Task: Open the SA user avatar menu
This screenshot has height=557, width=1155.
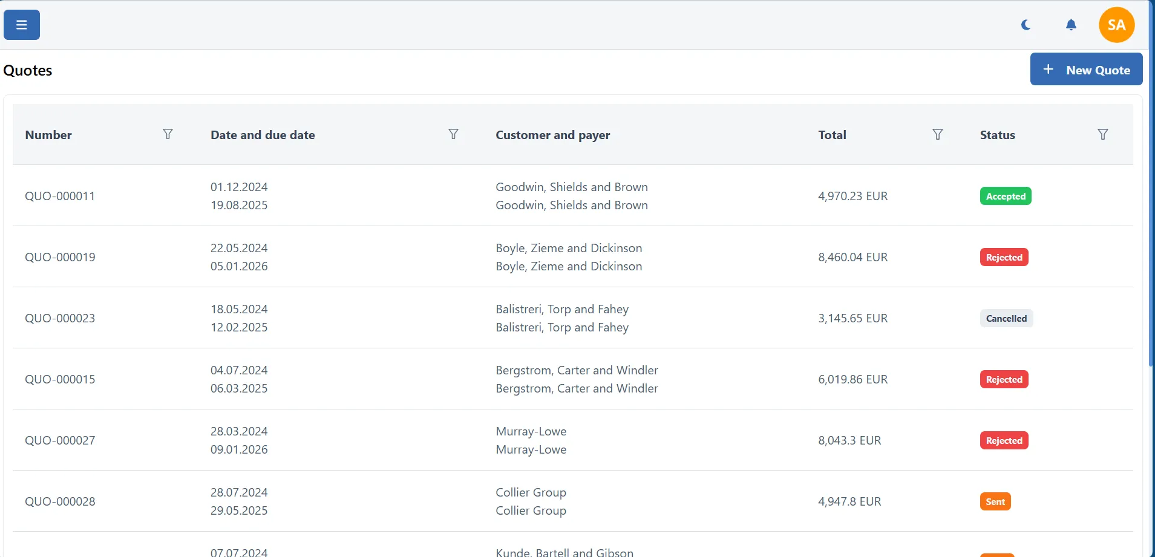Action: tap(1116, 25)
